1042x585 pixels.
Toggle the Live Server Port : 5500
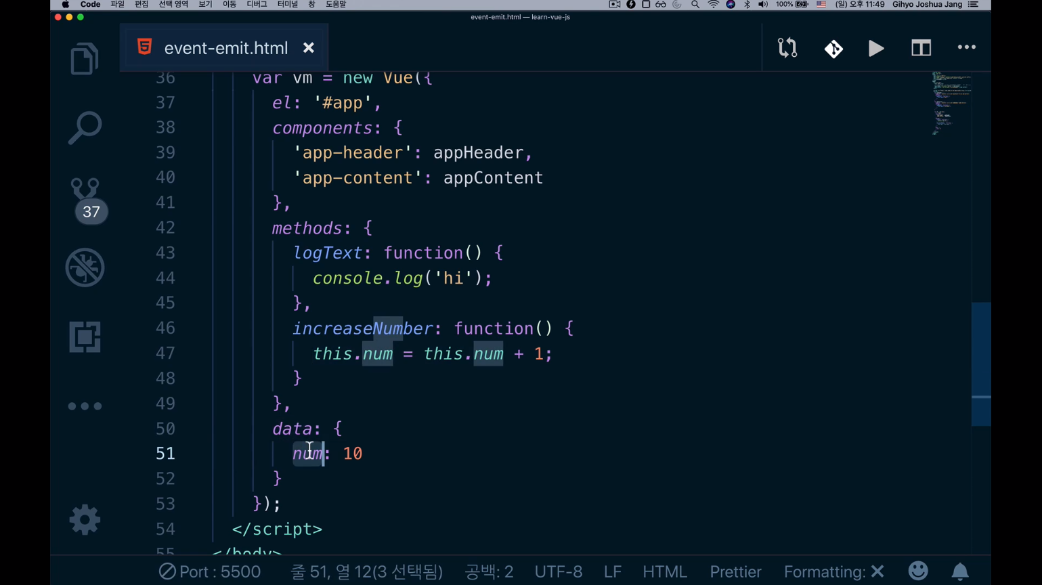pyautogui.click(x=210, y=572)
